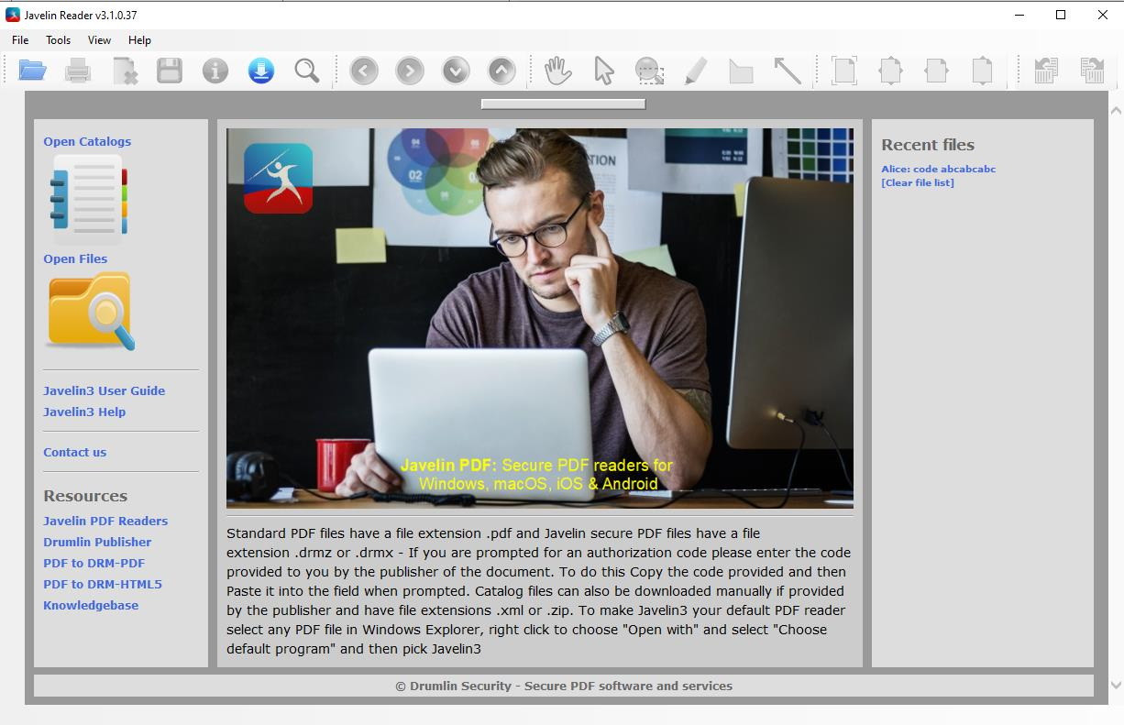Click the fit width page icon

tap(936, 71)
